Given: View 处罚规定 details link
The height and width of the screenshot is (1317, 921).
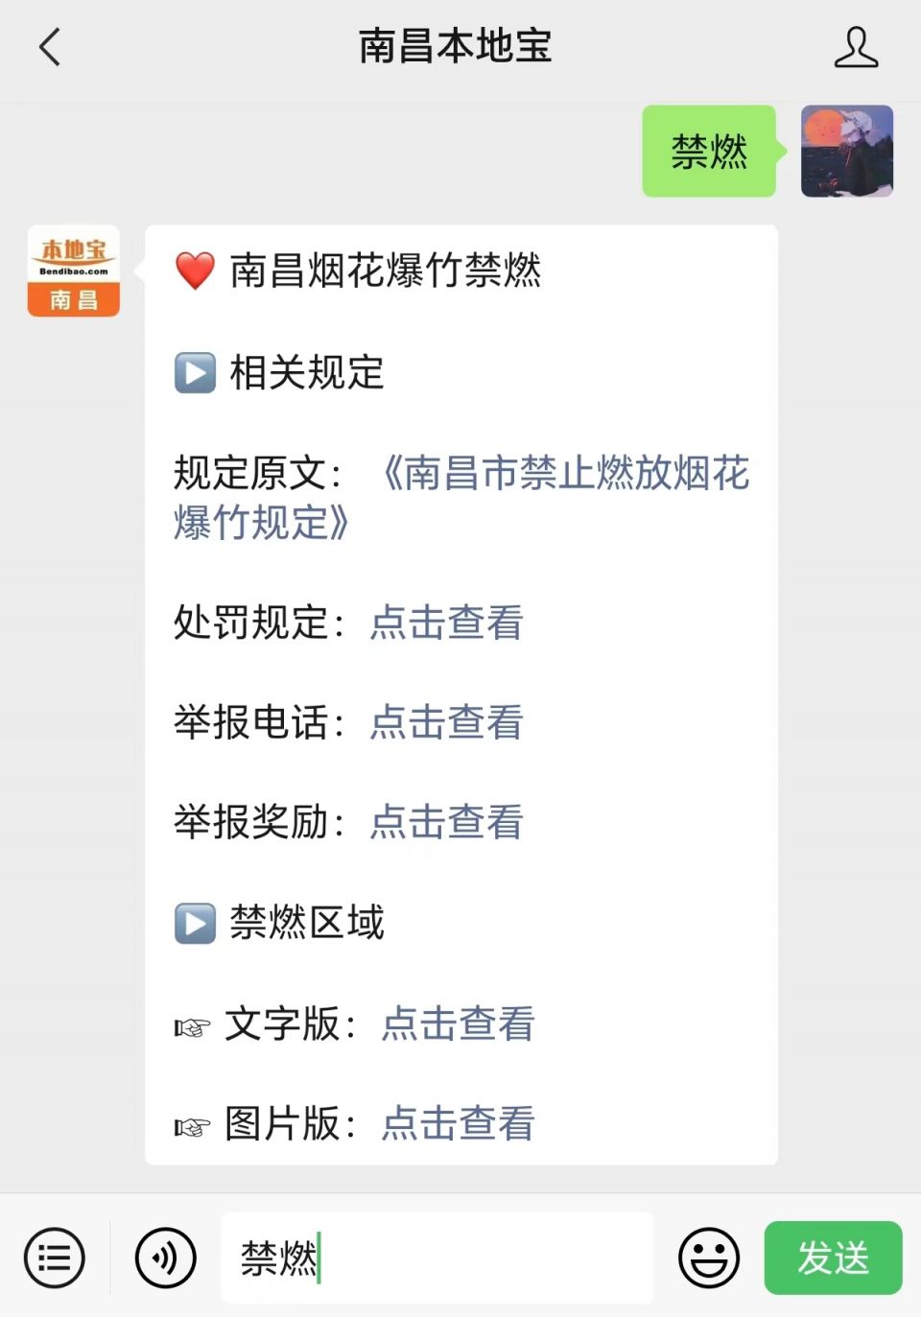Looking at the screenshot, I should (x=447, y=623).
